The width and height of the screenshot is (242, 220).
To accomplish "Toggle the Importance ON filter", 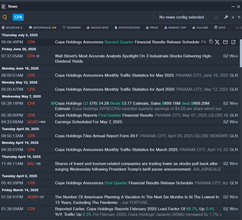I will 43,28.
